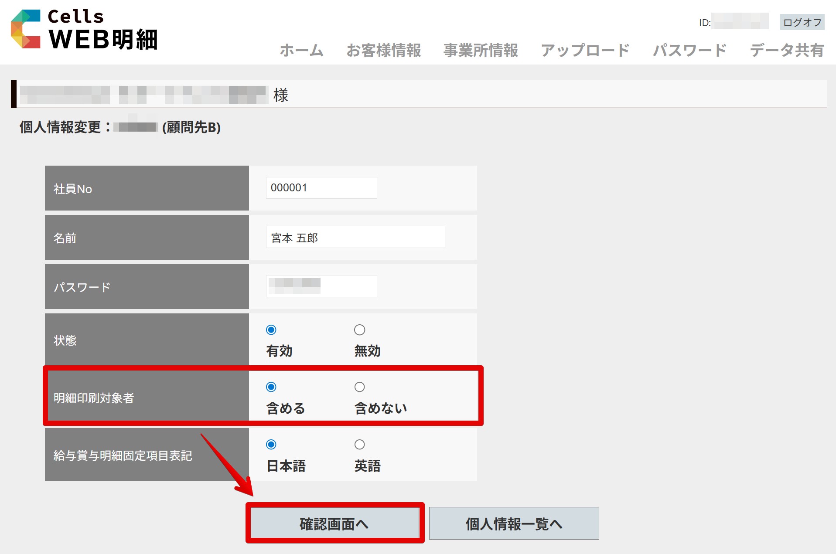Image resolution: width=836 pixels, height=554 pixels.
Task: Select the 有効 status radio button
Action: [271, 330]
